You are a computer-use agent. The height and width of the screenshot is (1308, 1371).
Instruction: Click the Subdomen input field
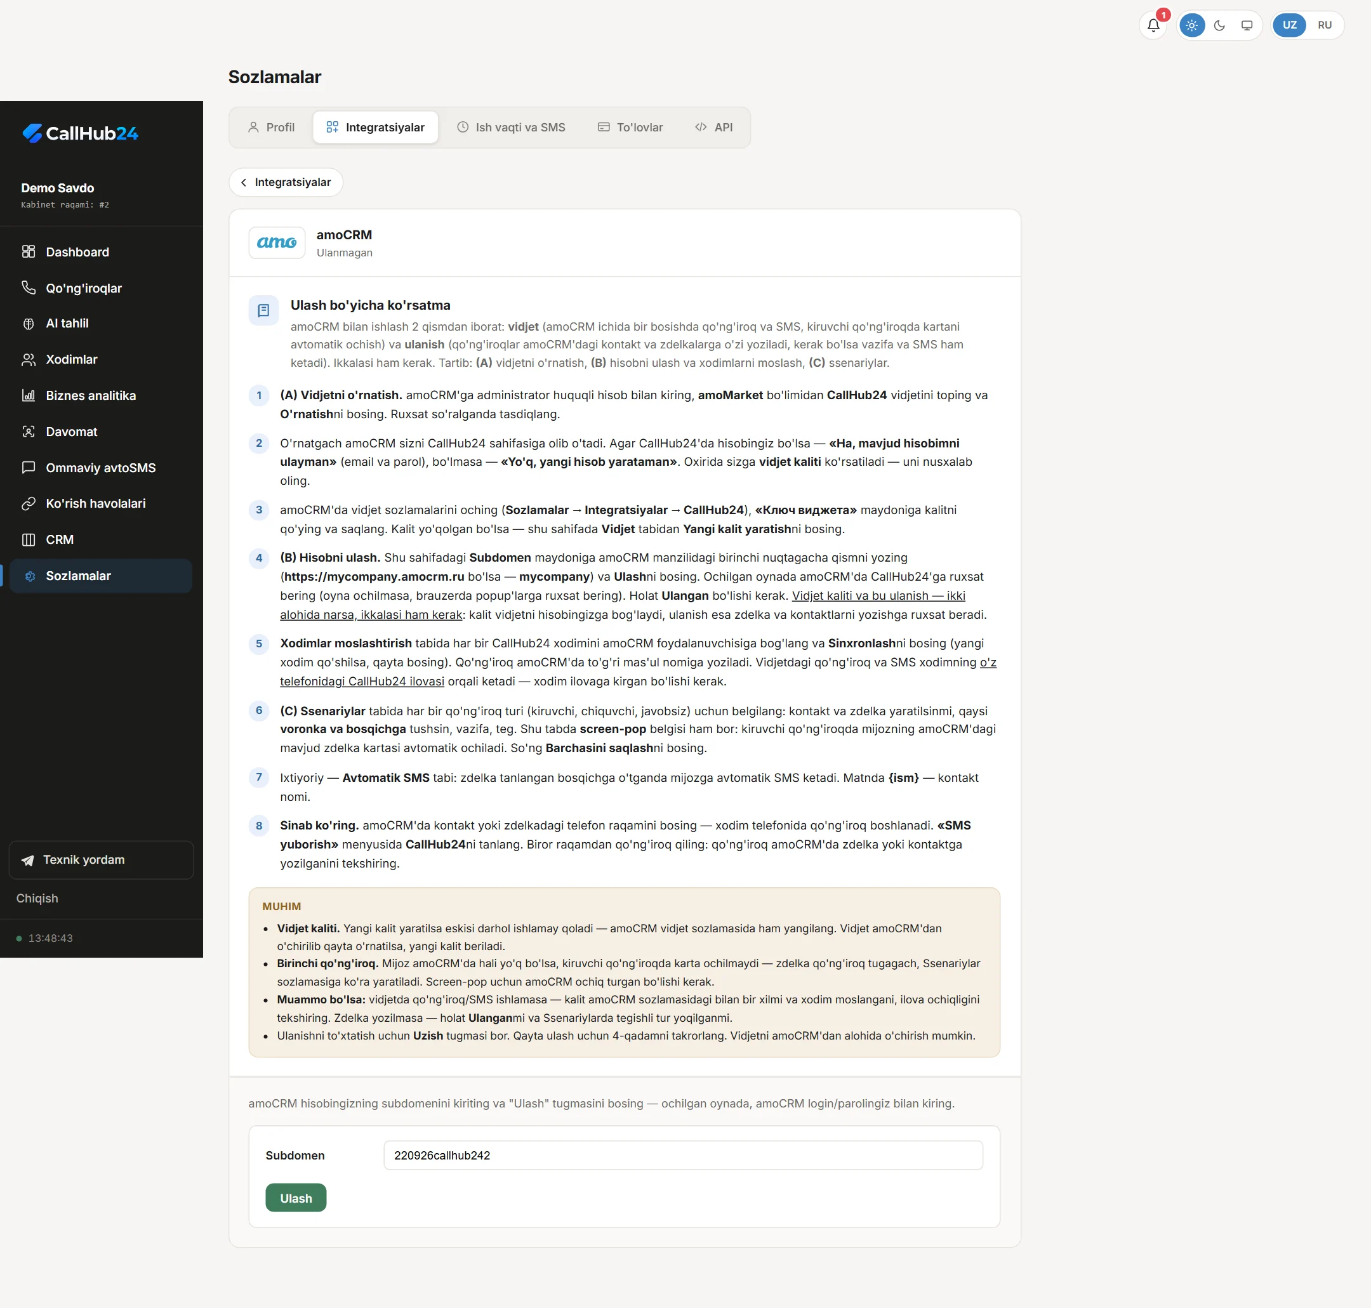point(684,1155)
